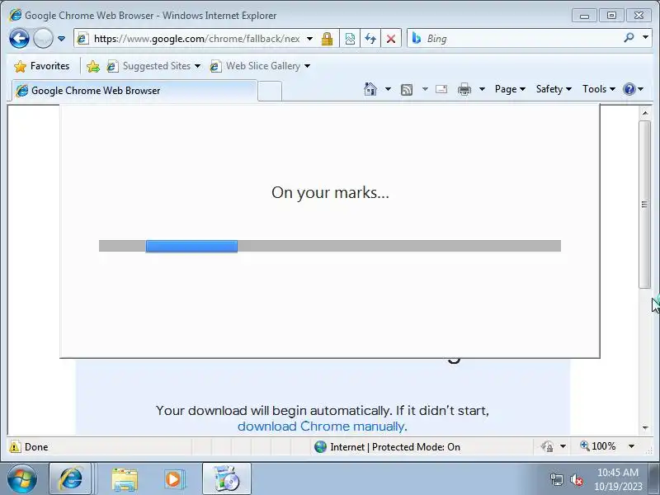Image resolution: width=660 pixels, height=495 pixels.
Task: Click the Help question mark icon
Action: tap(629, 89)
